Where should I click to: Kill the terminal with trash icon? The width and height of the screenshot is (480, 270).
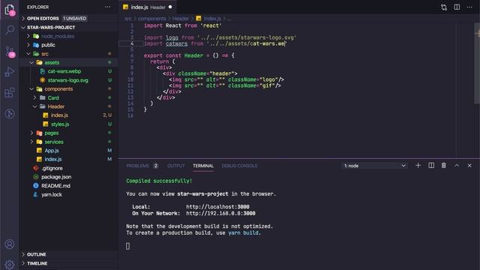pos(443,165)
